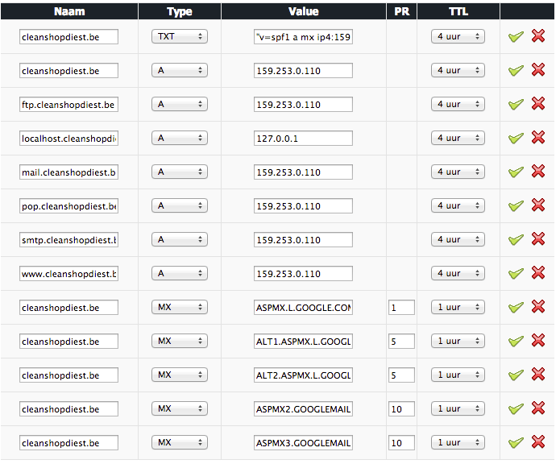Click the Value column header
The width and height of the screenshot is (560, 464).
pyautogui.click(x=304, y=11)
